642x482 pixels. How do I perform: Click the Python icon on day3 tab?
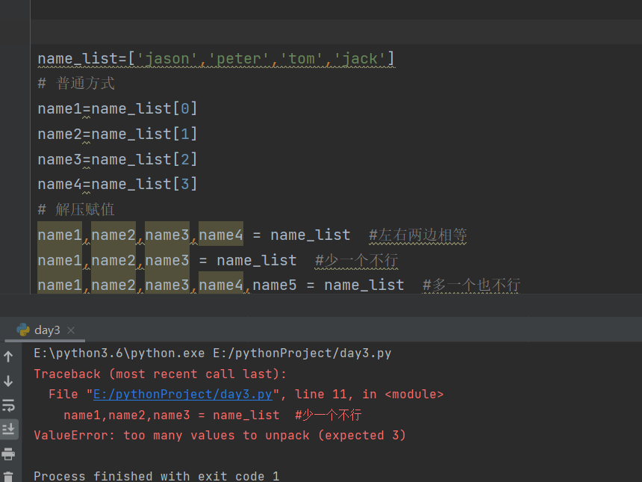click(x=23, y=330)
